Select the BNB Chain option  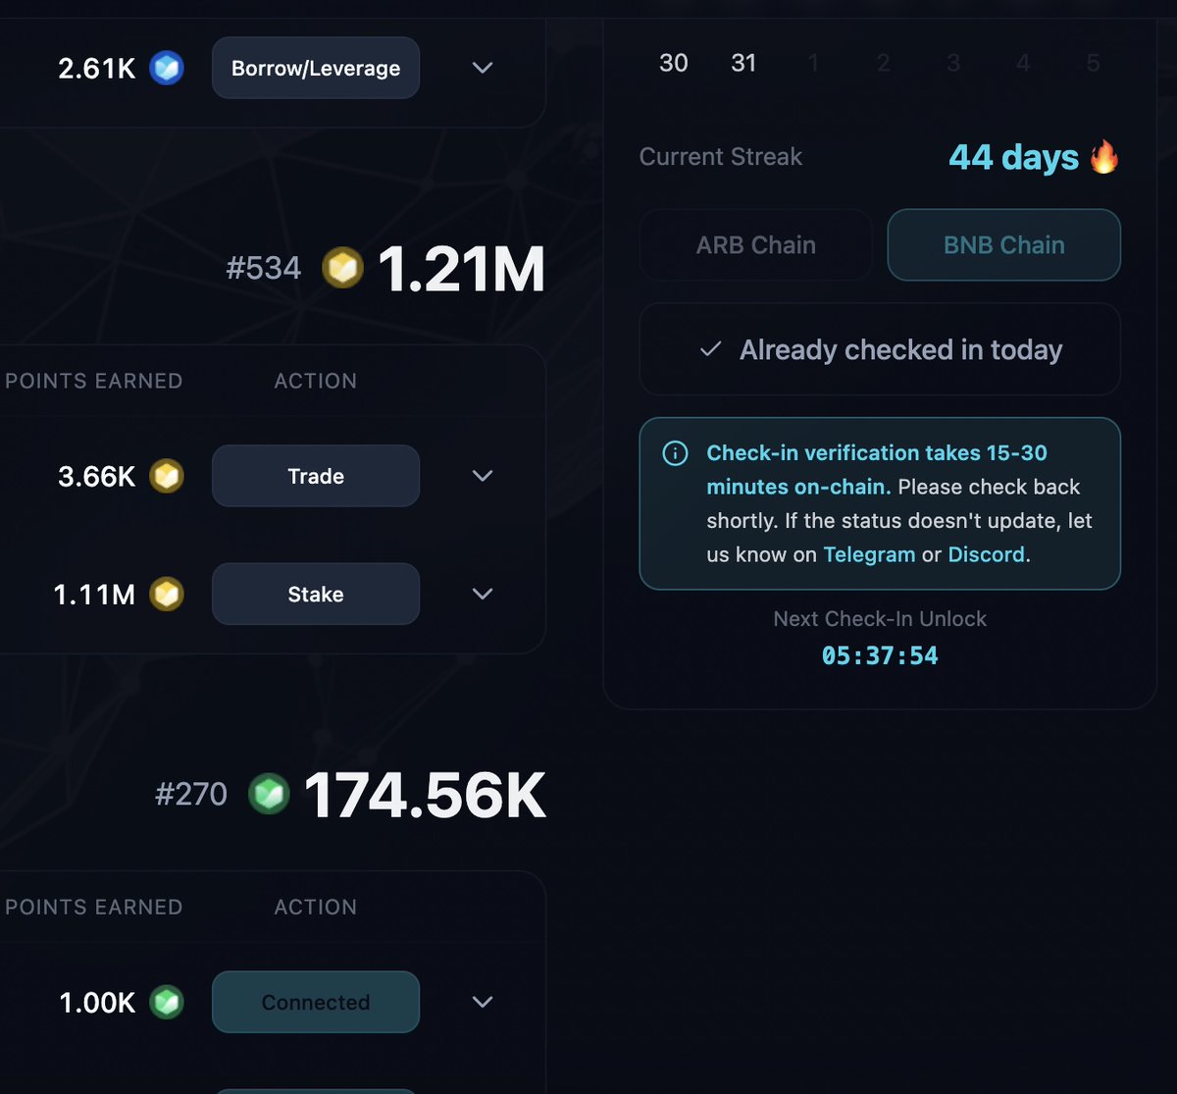point(1003,245)
